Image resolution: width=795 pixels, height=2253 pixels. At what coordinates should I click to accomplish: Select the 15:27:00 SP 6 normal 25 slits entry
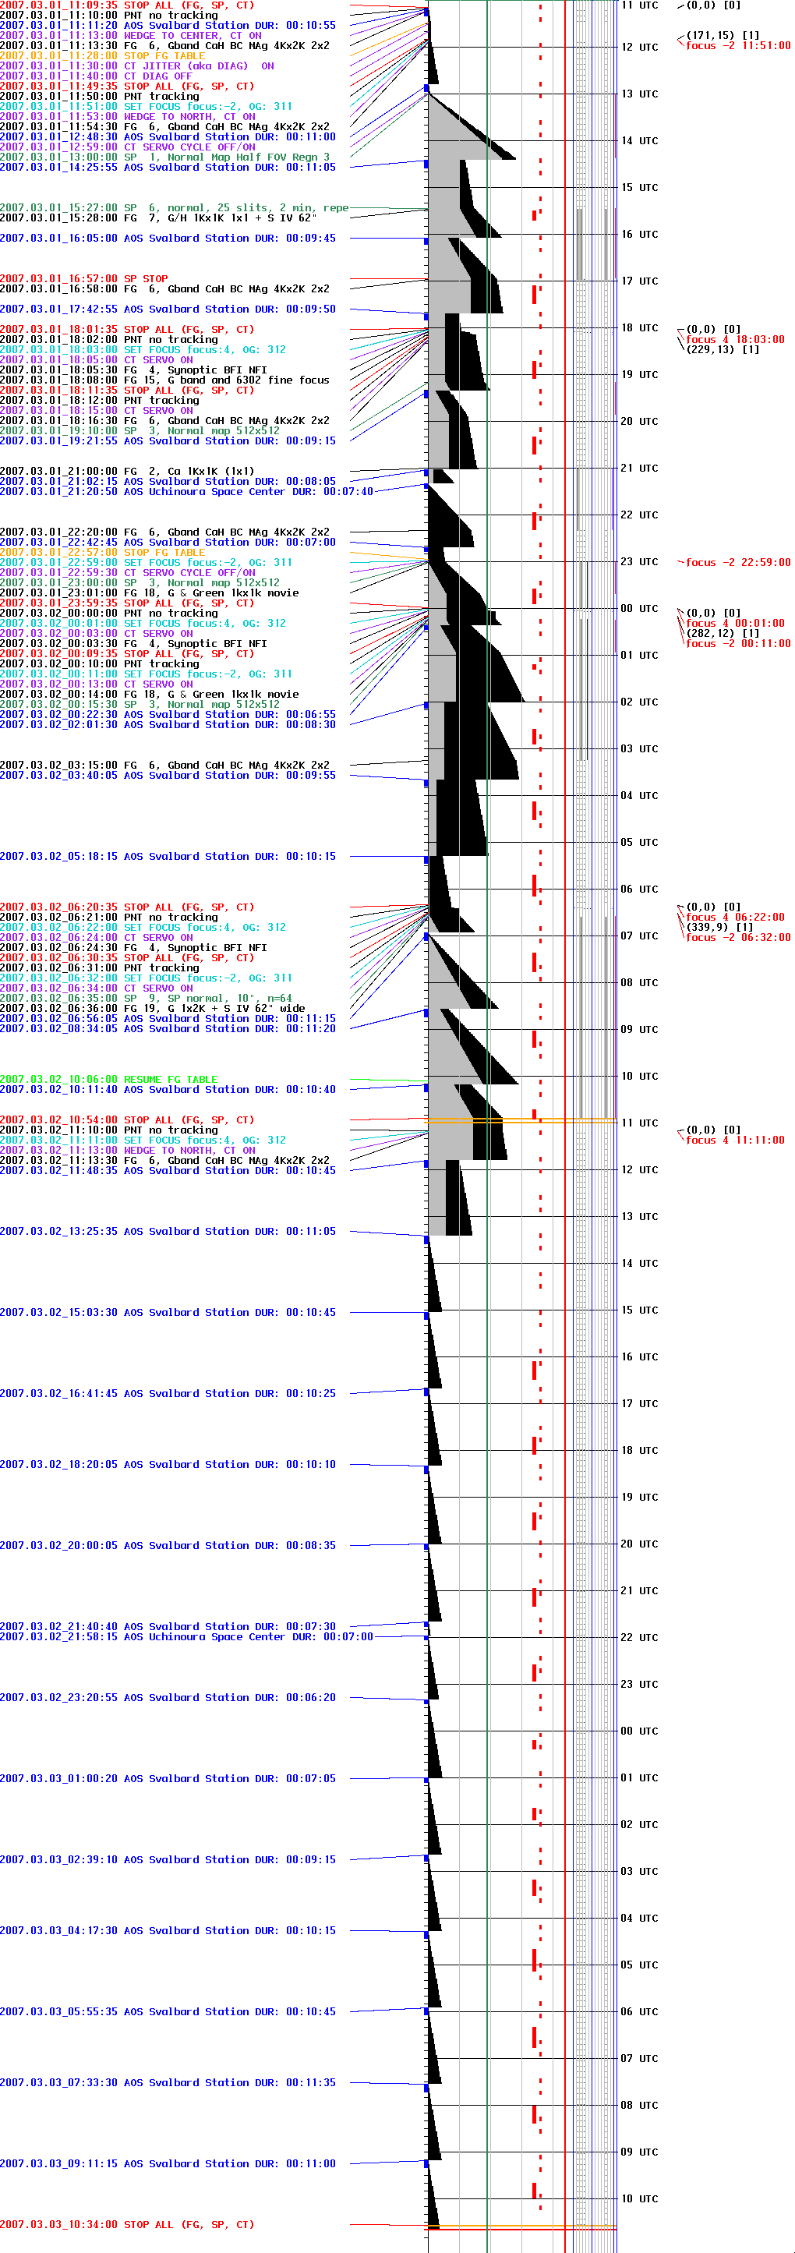pos(174,208)
